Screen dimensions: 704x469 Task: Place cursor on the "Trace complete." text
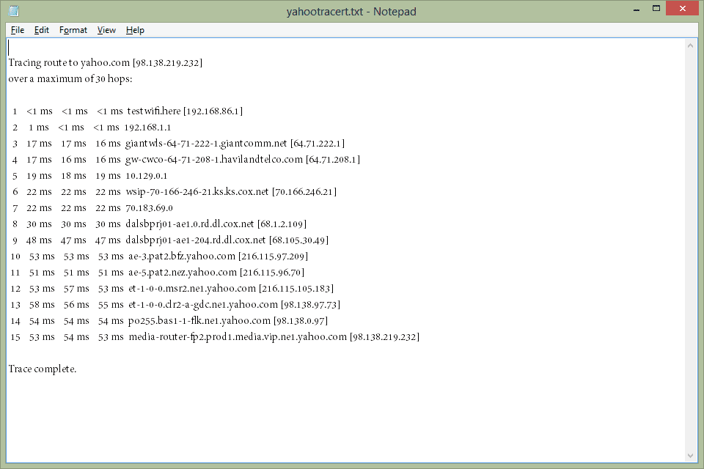[x=43, y=369]
